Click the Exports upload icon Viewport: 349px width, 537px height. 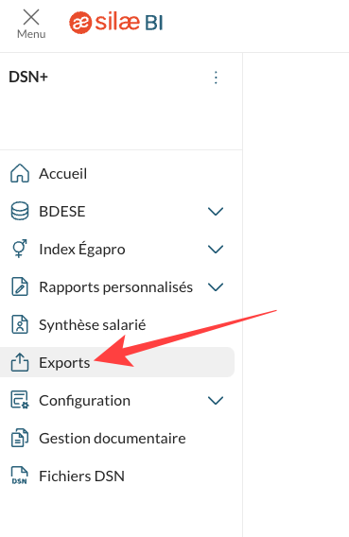(x=20, y=362)
